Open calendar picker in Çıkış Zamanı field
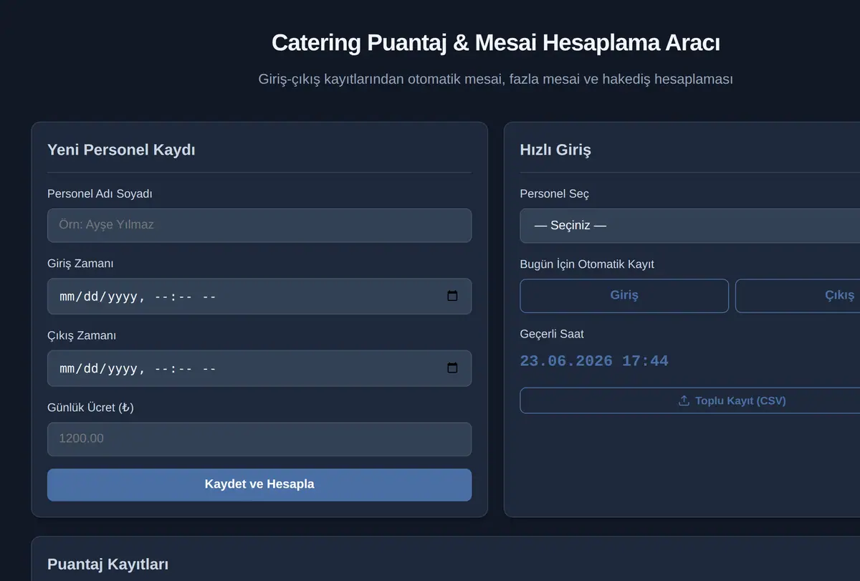The image size is (860, 581). coord(452,368)
